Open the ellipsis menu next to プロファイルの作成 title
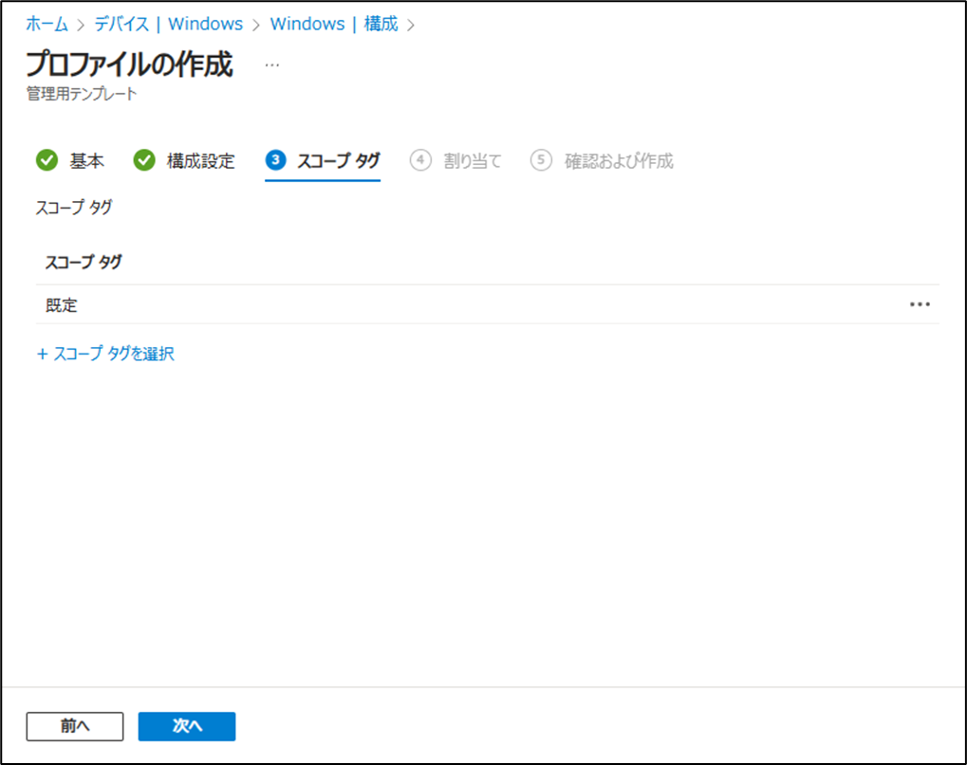Screen dimensions: 967x765 (272, 64)
